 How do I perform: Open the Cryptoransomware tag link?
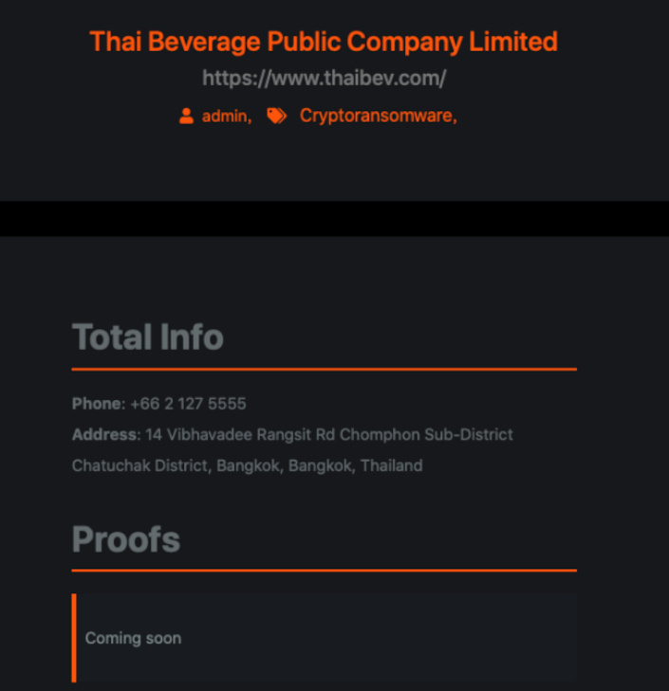(x=377, y=116)
